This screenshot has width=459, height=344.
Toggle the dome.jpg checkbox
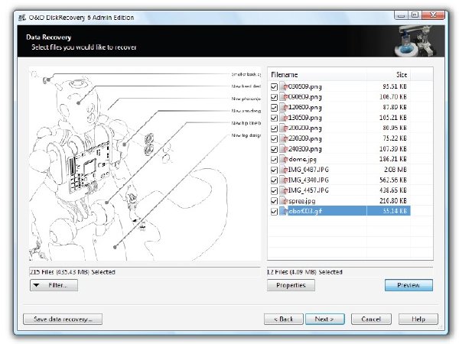click(274, 160)
